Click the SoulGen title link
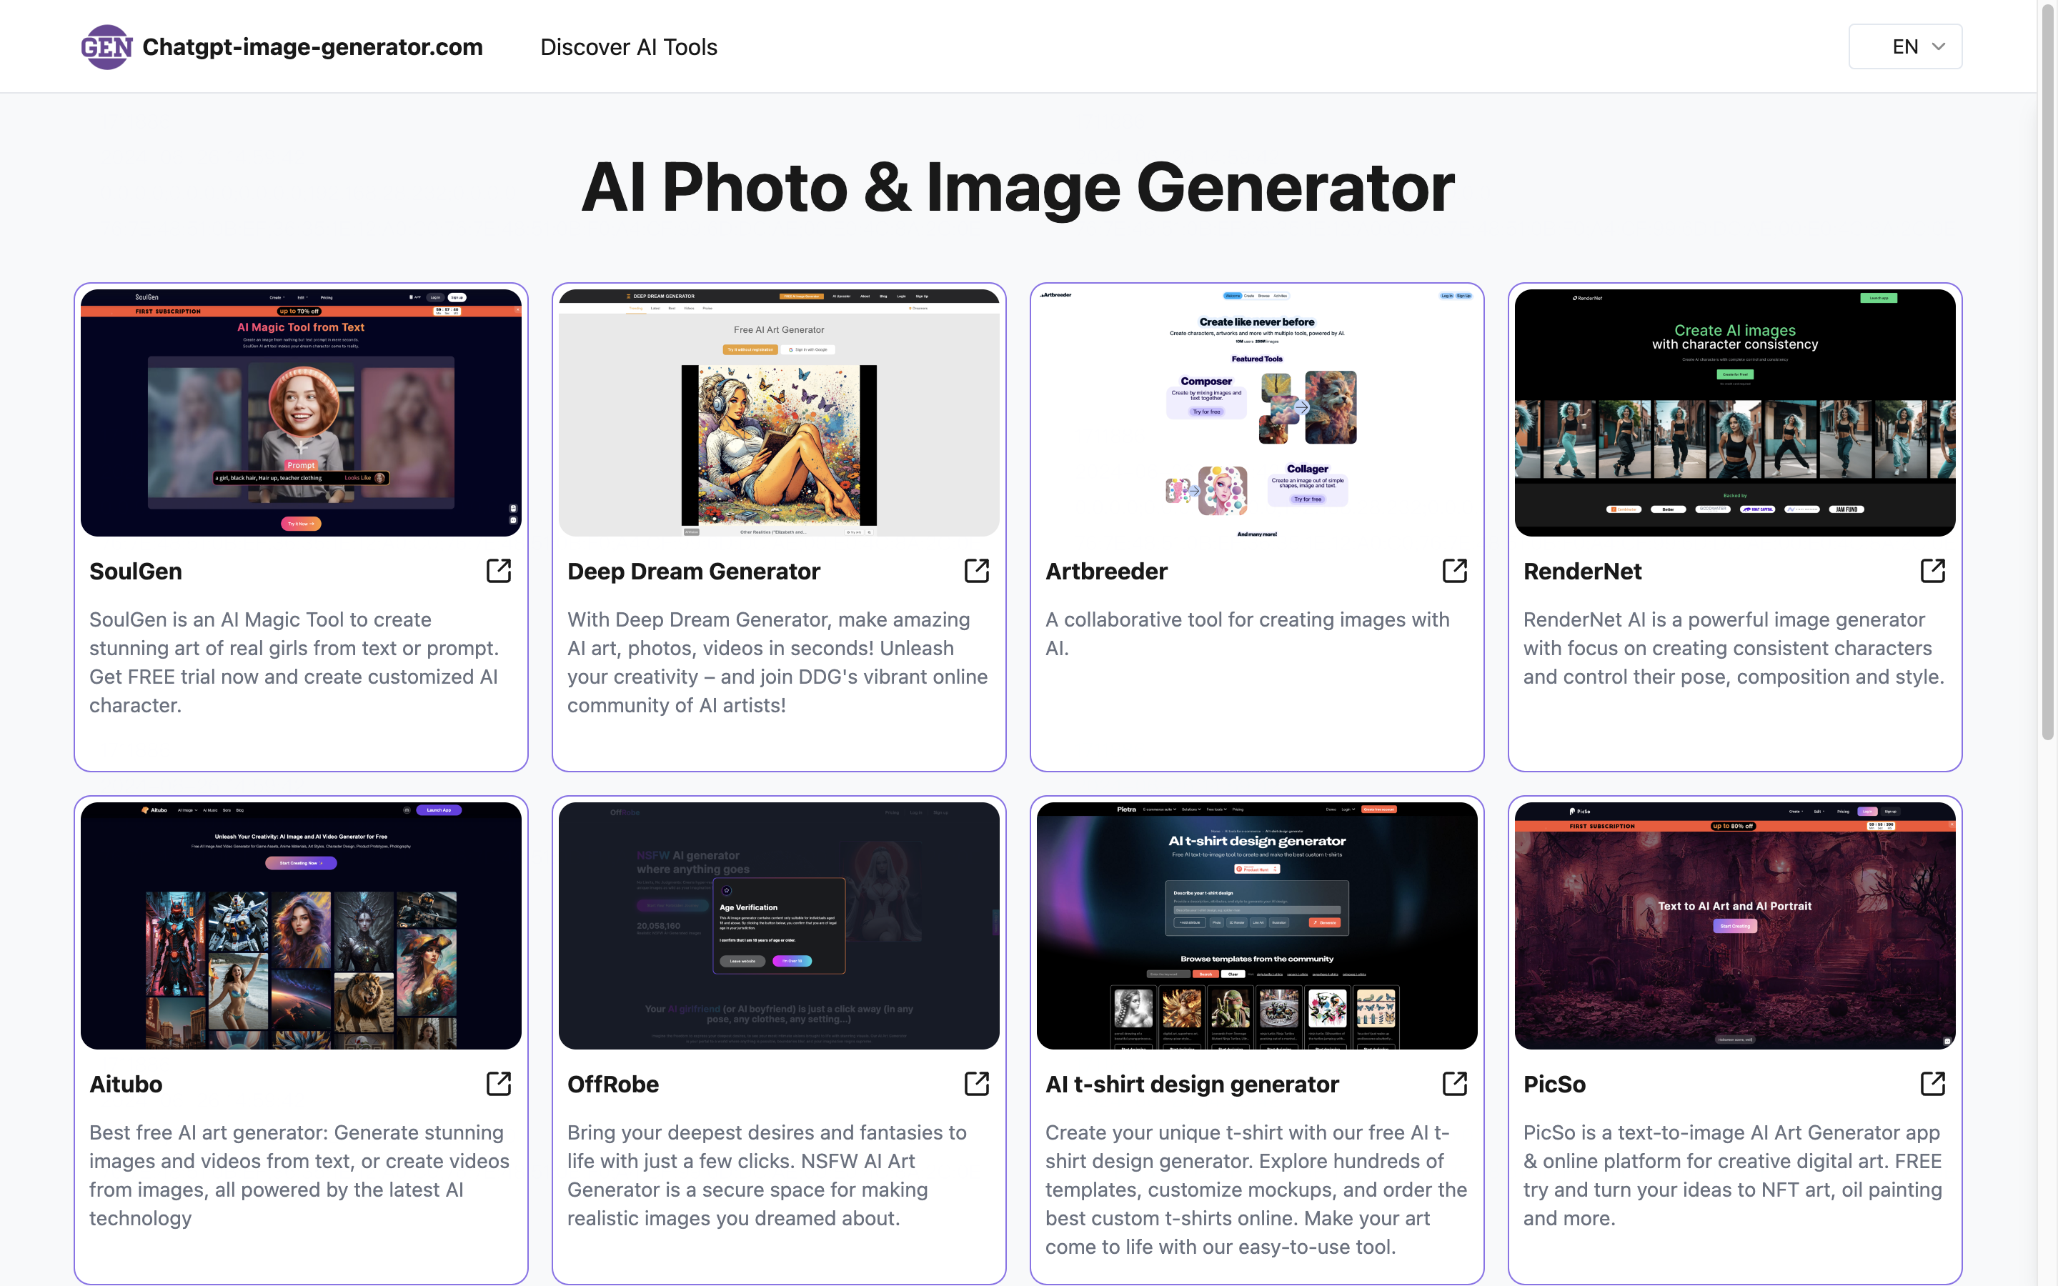Image resolution: width=2058 pixels, height=1286 pixels. pyautogui.click(x=136, y=572)
